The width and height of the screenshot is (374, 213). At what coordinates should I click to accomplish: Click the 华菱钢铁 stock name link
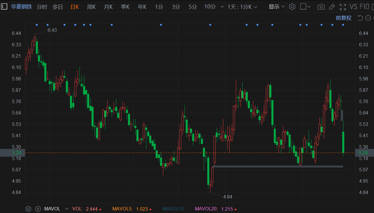point(22,7)
